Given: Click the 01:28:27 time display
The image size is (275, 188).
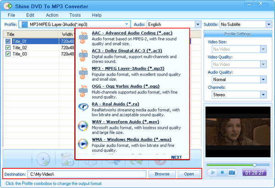Looking at the screenshot, I should tap(254, 173).
